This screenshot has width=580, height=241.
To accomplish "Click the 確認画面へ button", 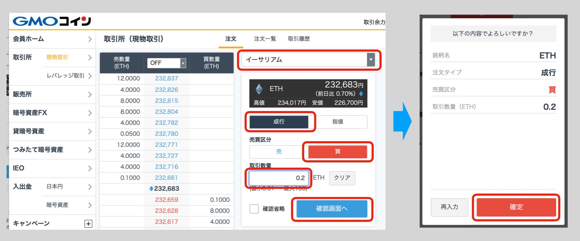I will 332,209.
